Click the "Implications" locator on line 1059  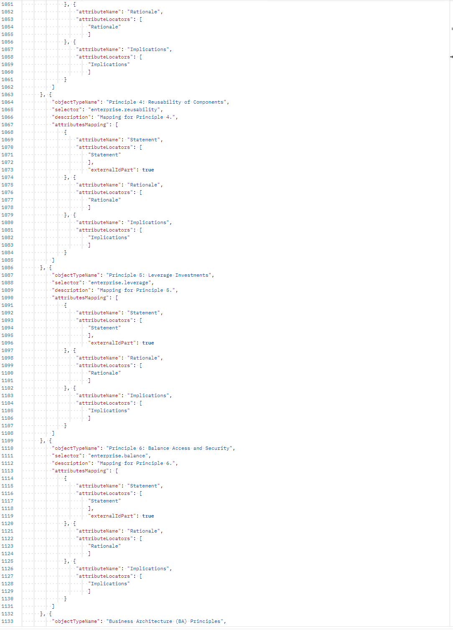tap(109, 64)
